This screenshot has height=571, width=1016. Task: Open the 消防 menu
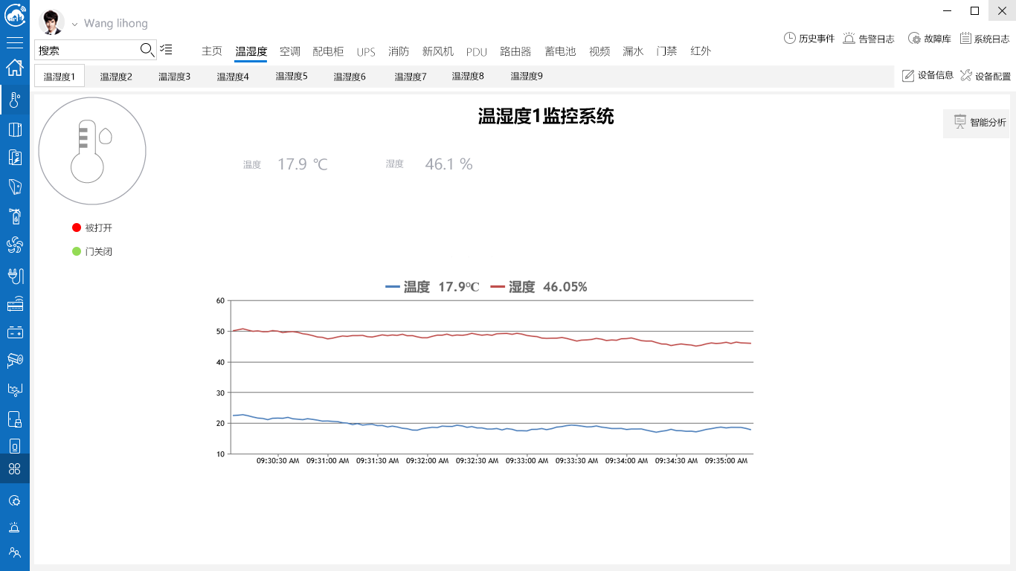coord(399,51)
